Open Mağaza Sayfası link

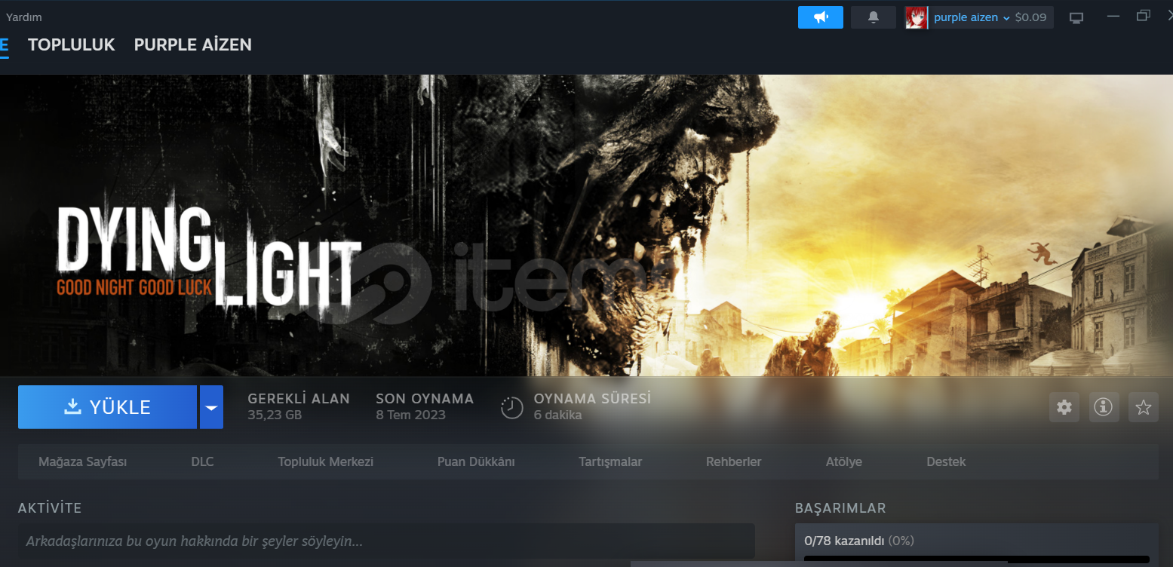coord(83,461)
